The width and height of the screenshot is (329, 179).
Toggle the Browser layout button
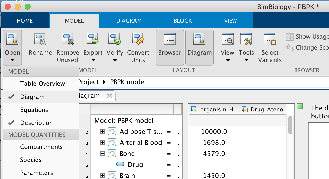pos(170,47)
